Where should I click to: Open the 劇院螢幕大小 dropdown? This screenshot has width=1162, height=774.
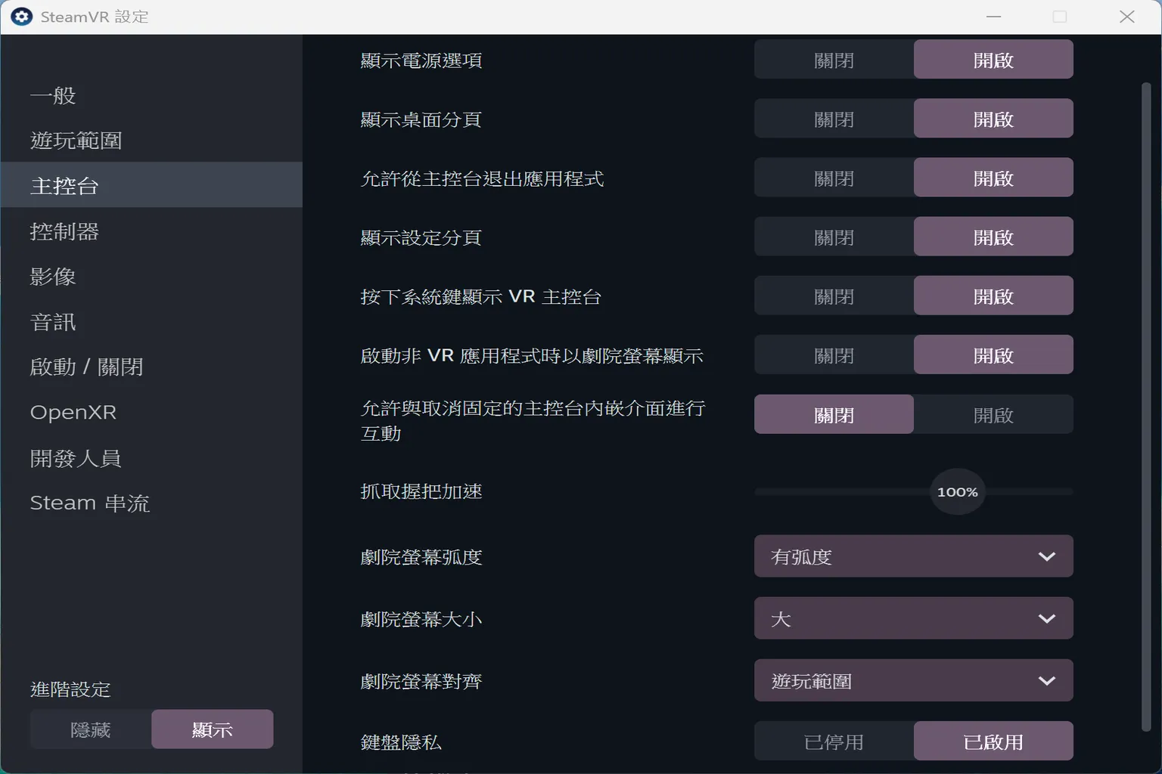point(913,618)
